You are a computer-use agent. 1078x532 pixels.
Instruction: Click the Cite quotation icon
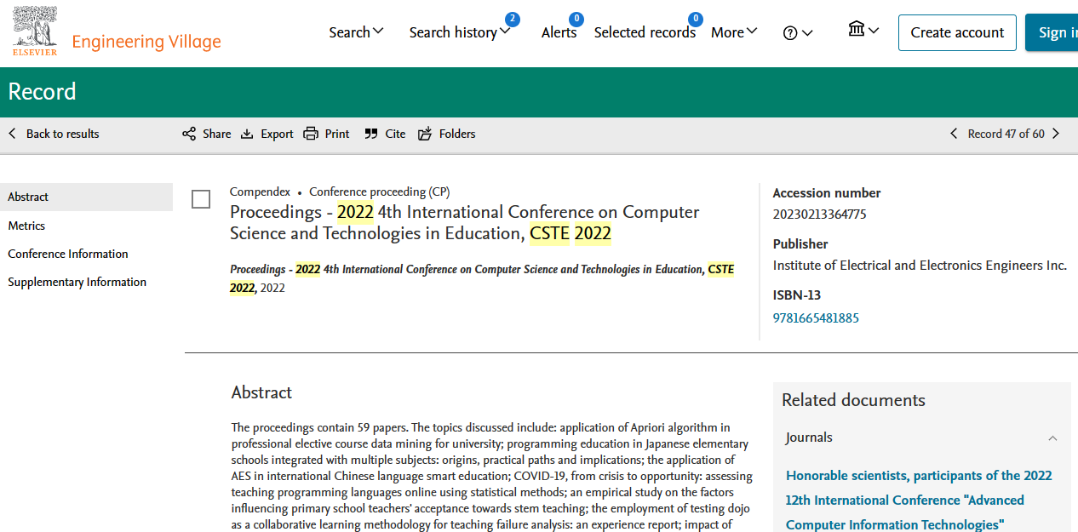(371, 134)
